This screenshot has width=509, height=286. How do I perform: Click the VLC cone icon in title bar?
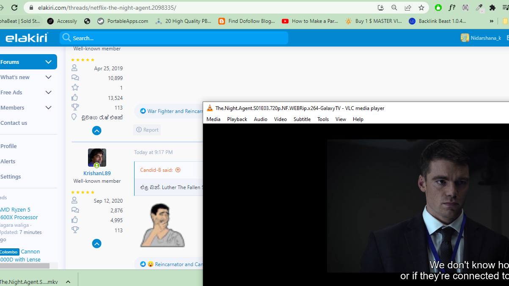pos(209,108)
